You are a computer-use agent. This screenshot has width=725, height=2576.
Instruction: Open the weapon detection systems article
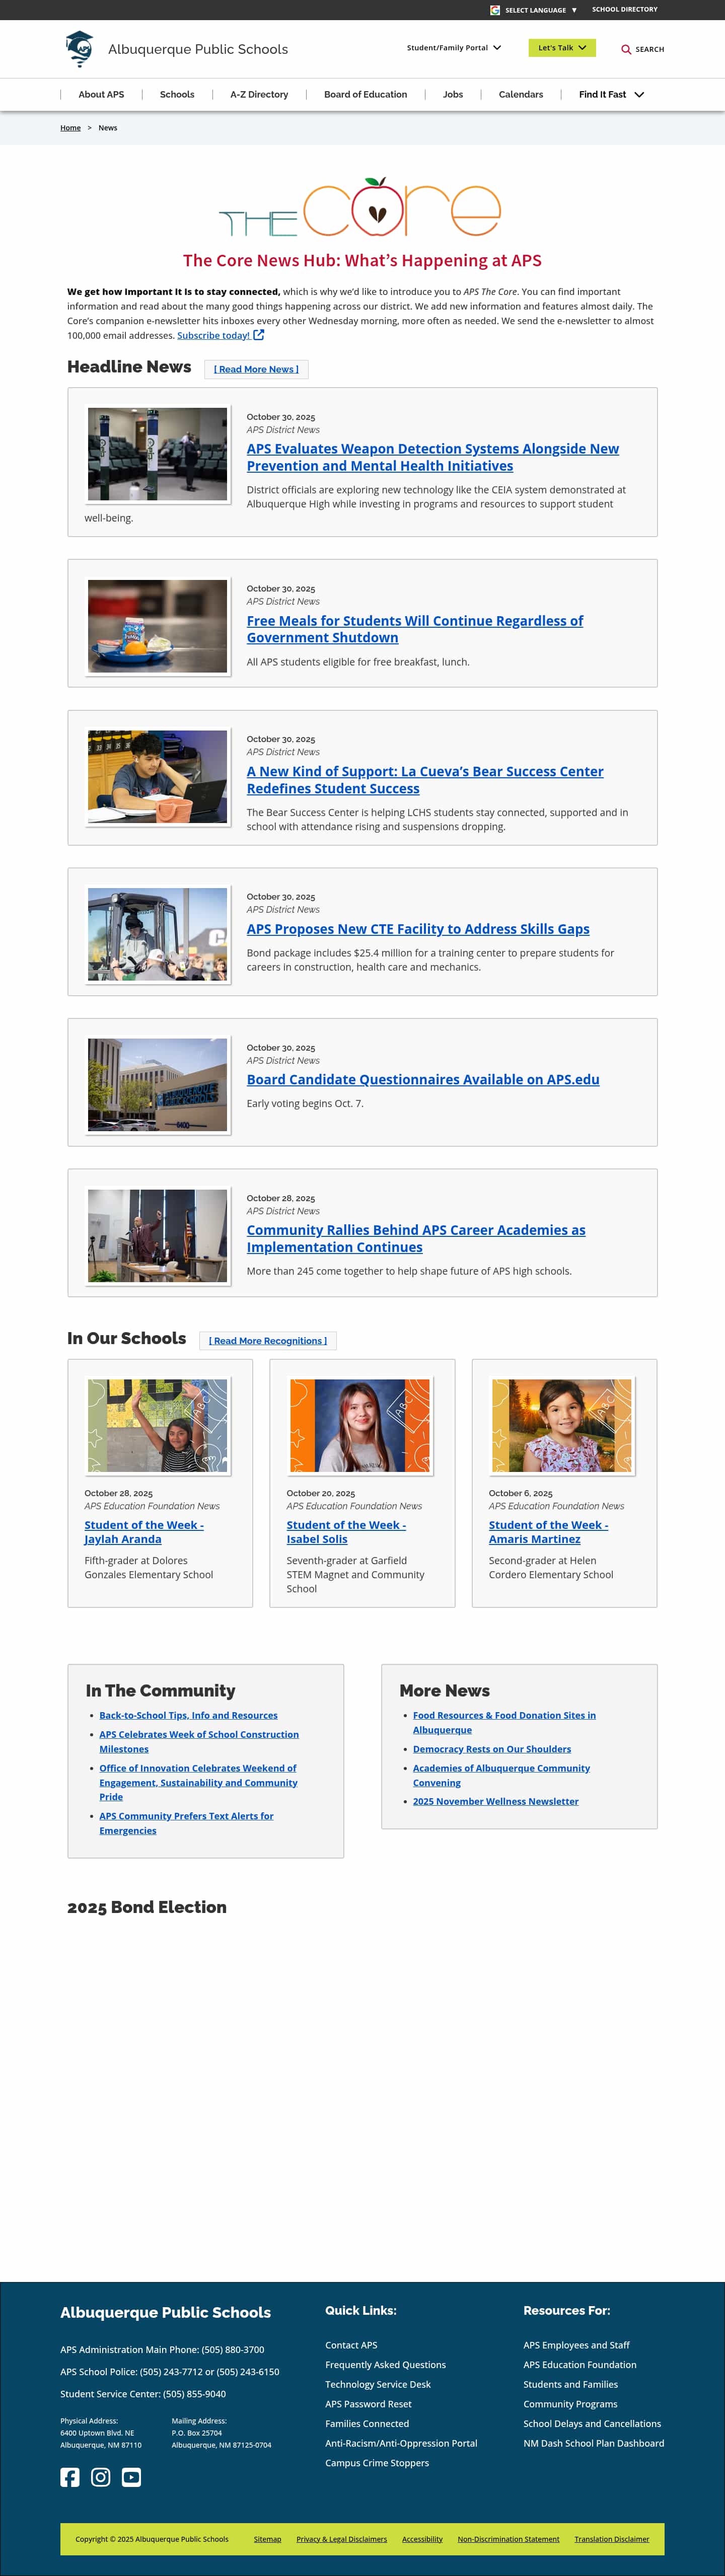(x=433, y=457)
